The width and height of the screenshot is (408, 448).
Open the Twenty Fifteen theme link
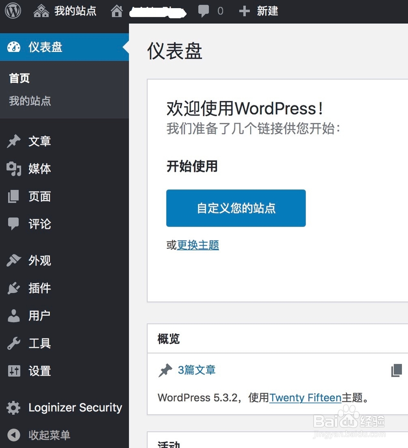point(305,397)
